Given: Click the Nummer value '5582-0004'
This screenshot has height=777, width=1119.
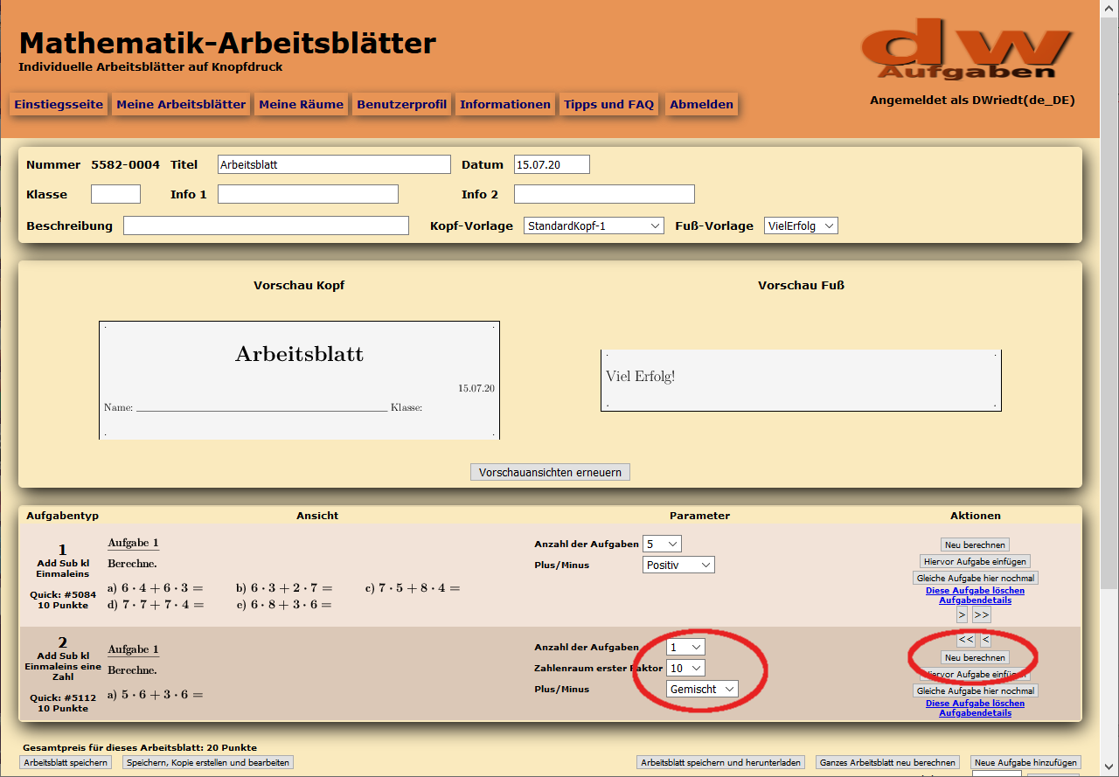Looking at the screenshot, I should [126, 164].
